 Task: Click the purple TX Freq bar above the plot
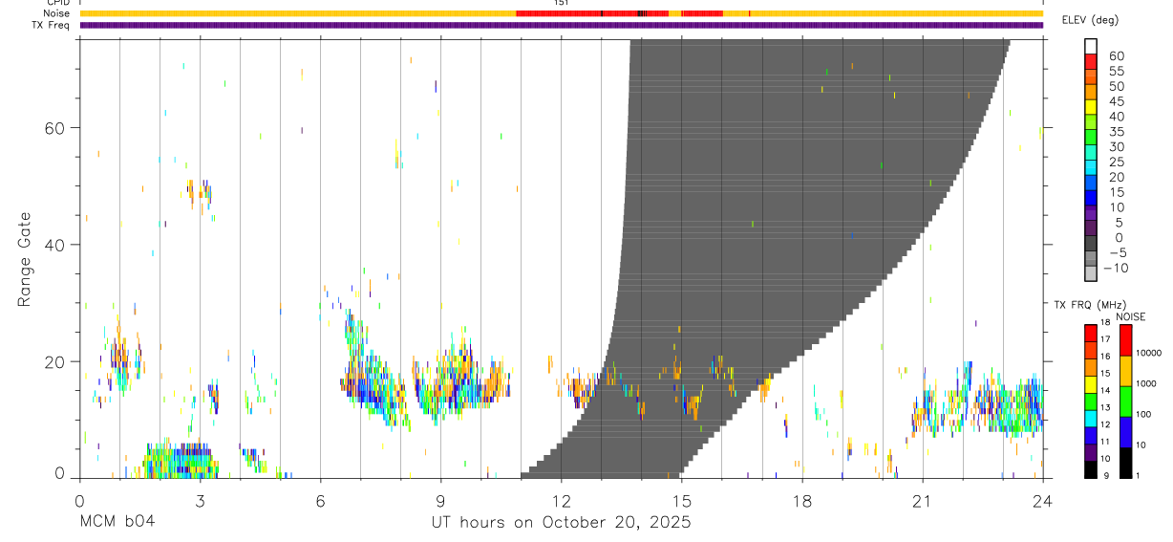point(562,26)
